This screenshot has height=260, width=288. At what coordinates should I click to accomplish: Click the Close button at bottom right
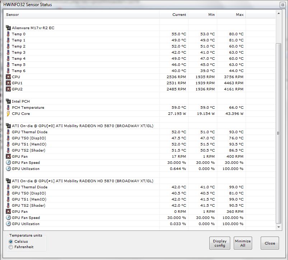pyautogui.click(x=270, y=243)
